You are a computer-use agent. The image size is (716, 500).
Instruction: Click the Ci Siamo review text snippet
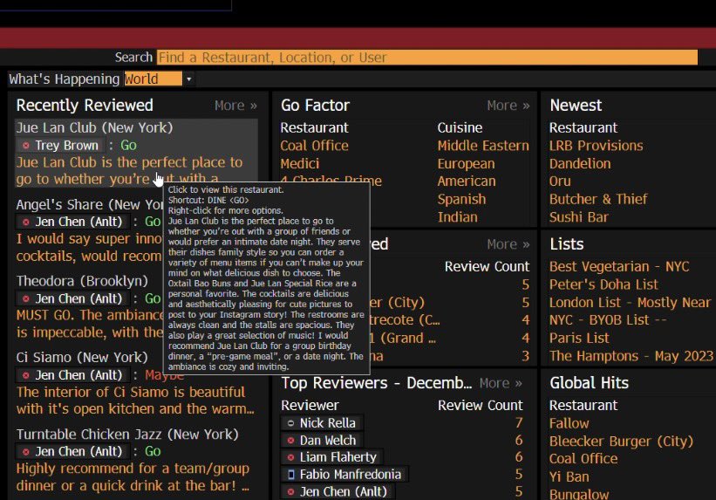[x=135, y=401]
